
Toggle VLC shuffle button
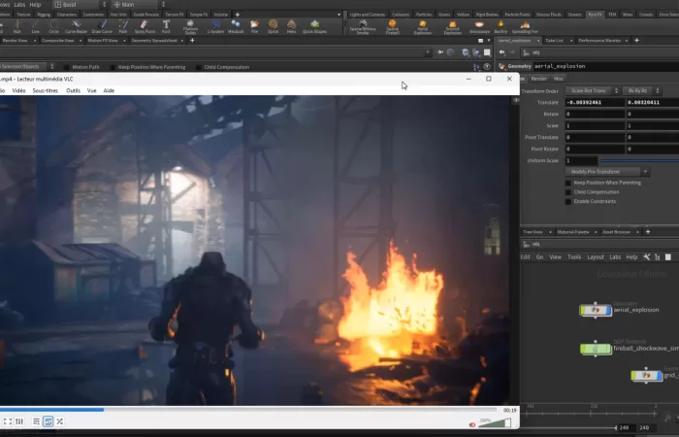click(x=60, y=421)
